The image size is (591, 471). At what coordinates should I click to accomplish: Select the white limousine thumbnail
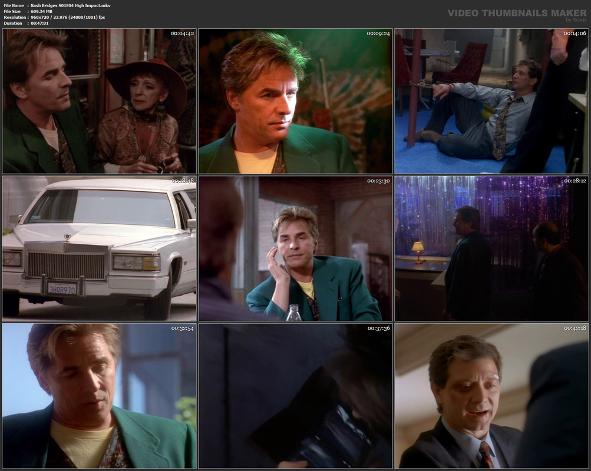click(99, 248)
